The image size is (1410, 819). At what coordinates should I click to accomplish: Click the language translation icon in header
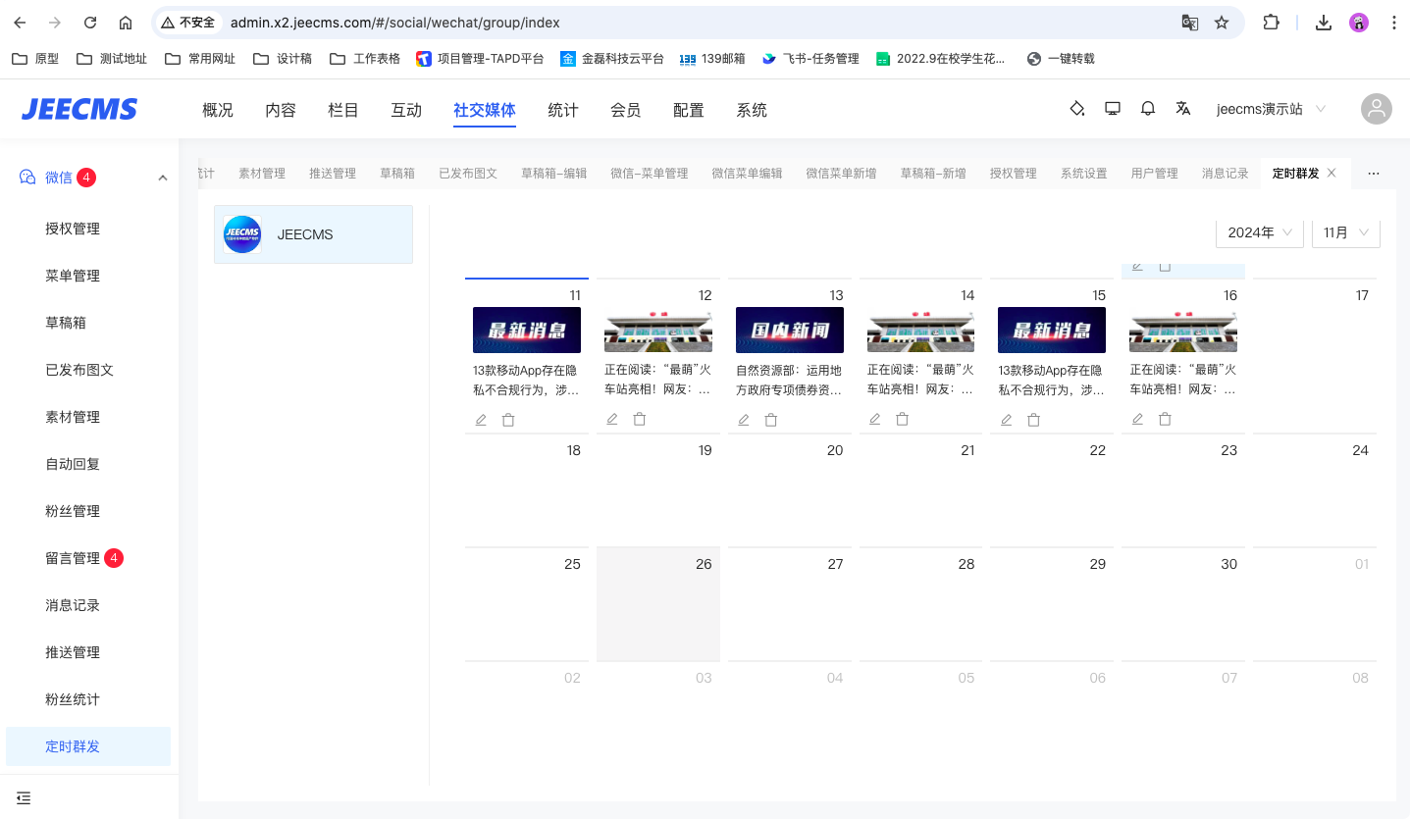(x=1182, y=109)
